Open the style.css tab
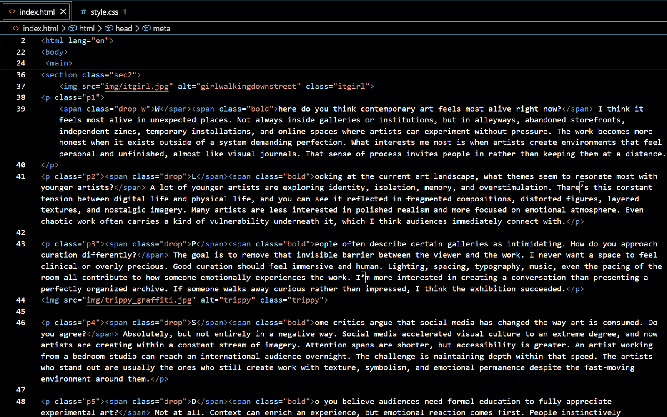Image resolution: width=667 pixels, height=417 pixels. (108, 12)
